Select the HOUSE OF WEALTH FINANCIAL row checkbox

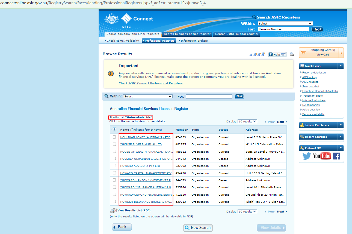(114, 152)
